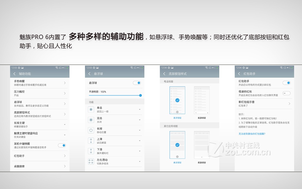The height and width of the screenshot is (189, 302).
Task: Enable the 极速抢红包 switch
Action: pyautogui.click(x=286, y=93)
